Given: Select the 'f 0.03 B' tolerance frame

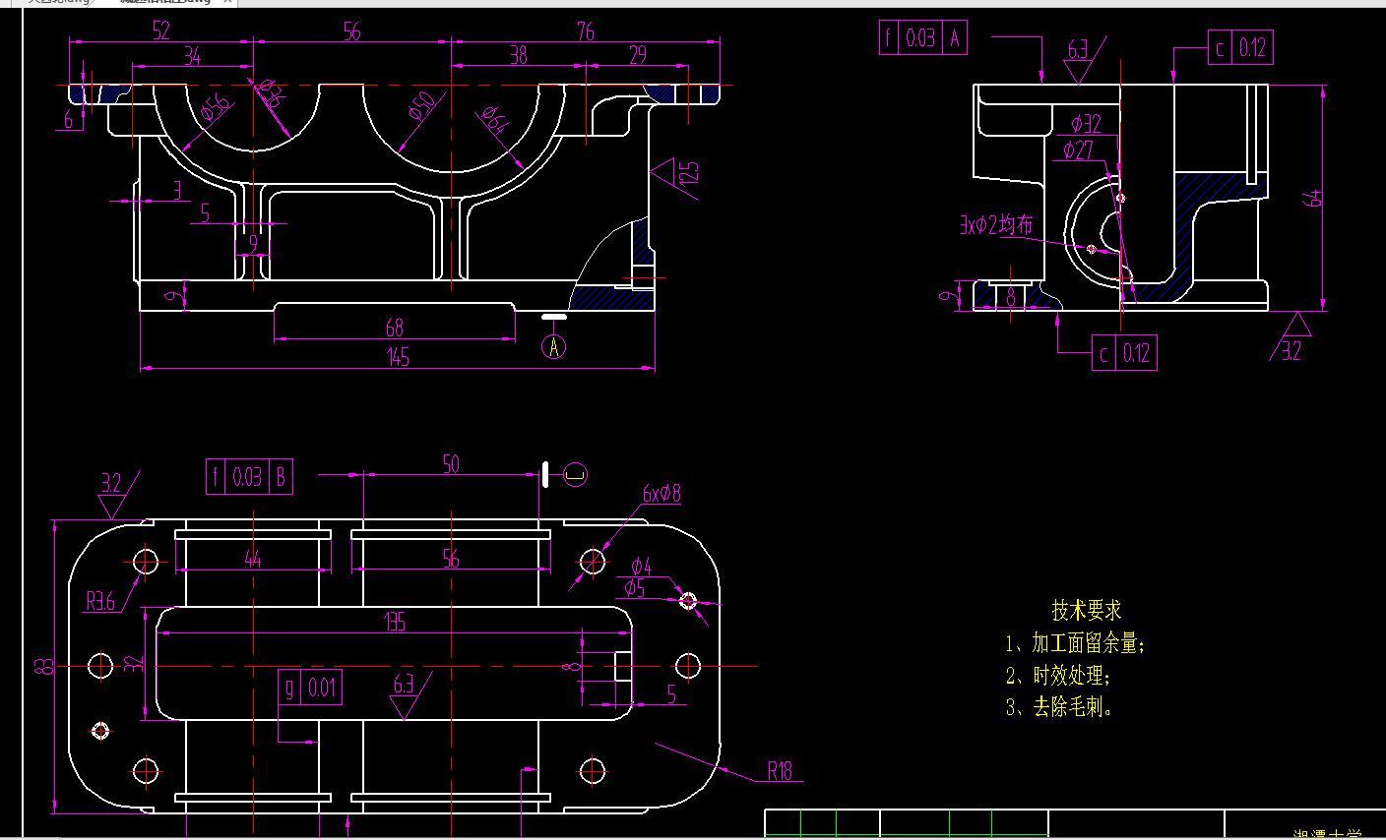Looking at the screenshot, I should click(x=249, y=477).
